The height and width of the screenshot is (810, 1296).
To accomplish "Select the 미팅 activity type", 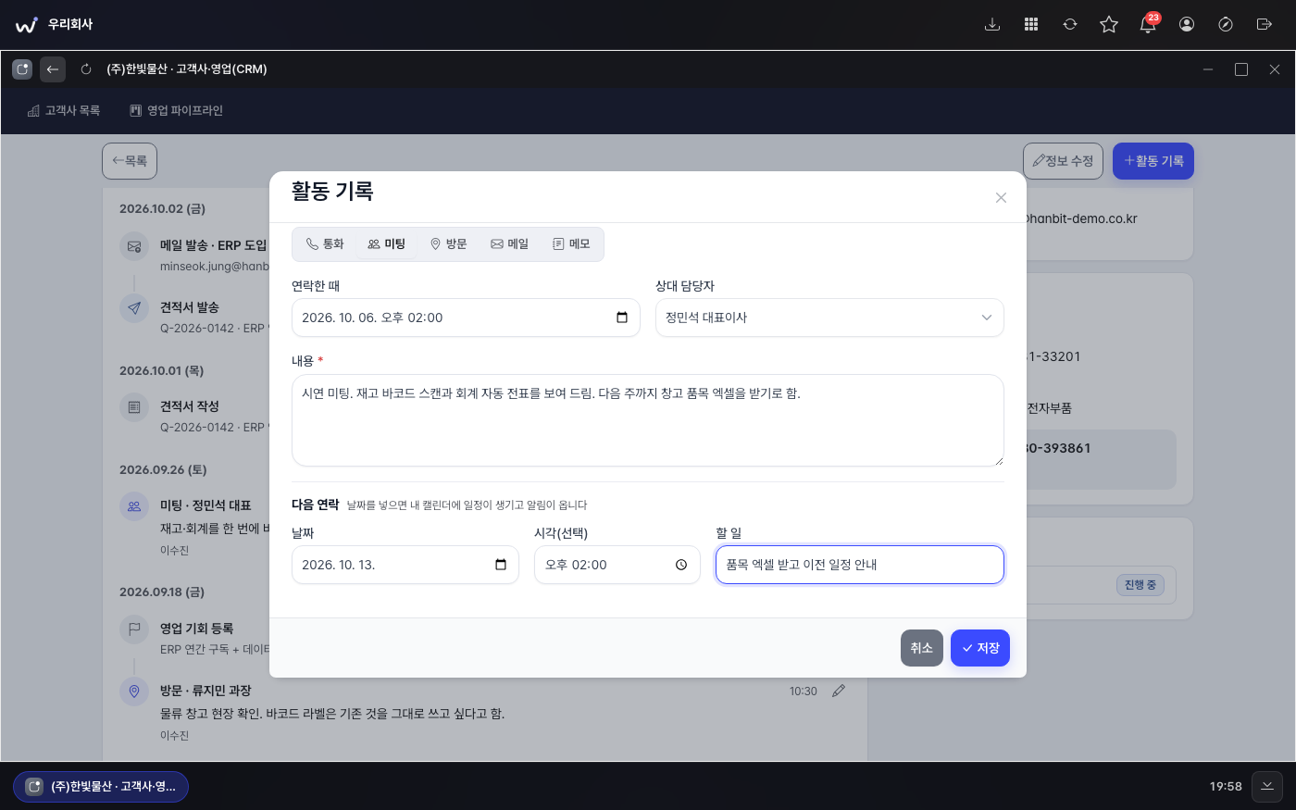I will [387, 244].
